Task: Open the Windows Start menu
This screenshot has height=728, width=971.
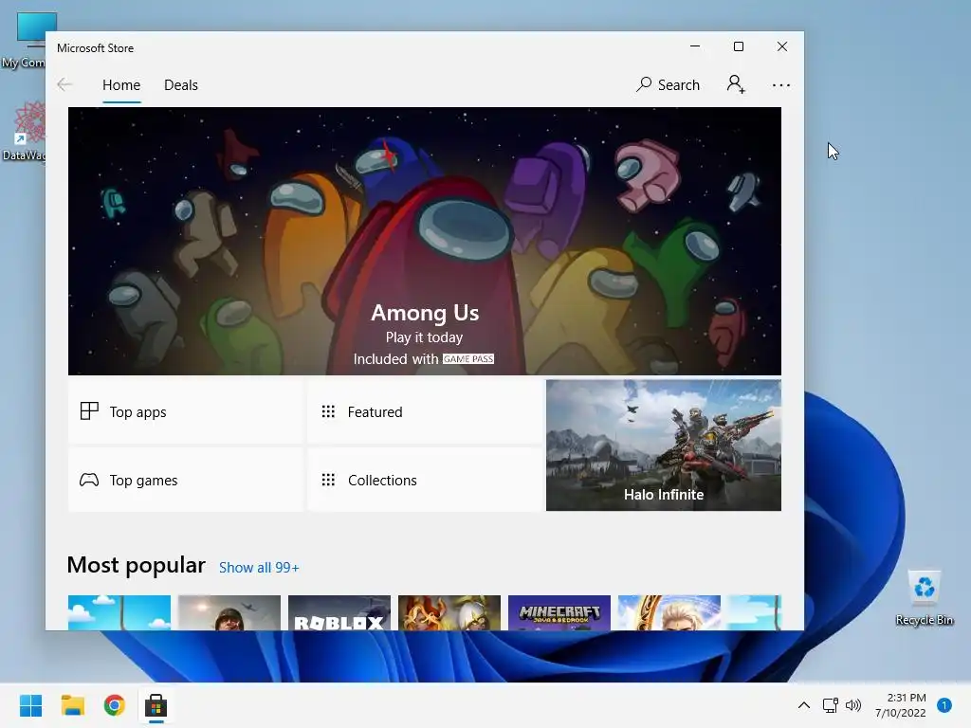Action: [31, 705]
